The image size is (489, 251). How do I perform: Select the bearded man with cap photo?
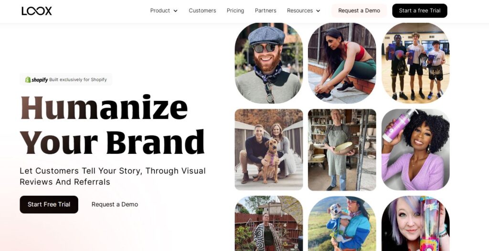tap(269, 63)
